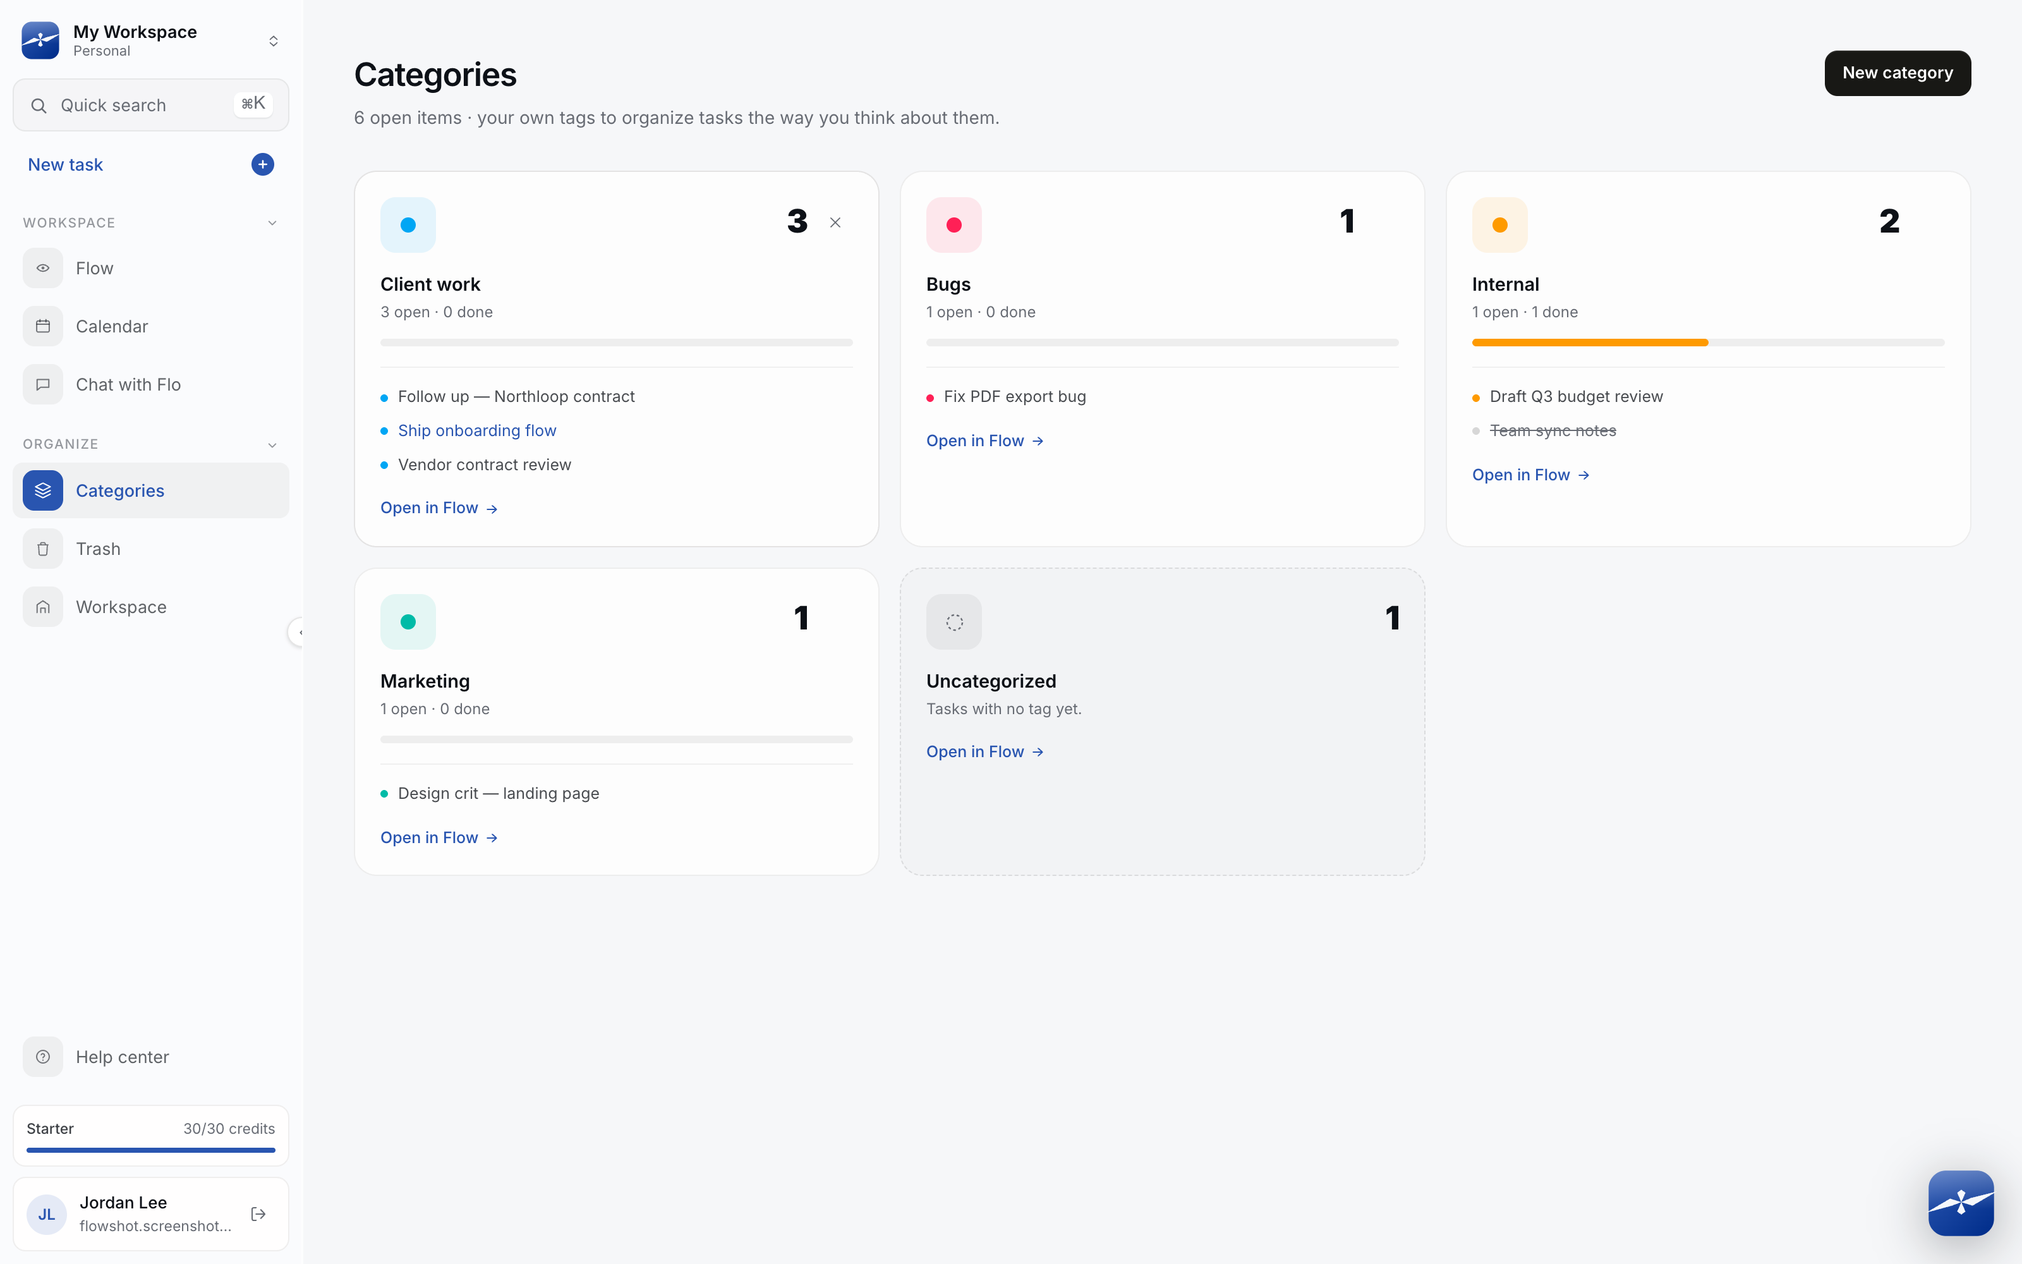Viewport: 2022px width, 1264px height.
Task: Collapse the WORKSPACE section chevron
Action: coord(272,223)
